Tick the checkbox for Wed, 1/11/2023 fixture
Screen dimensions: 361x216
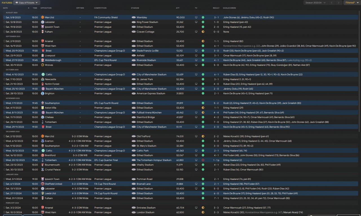pos(4,103)
